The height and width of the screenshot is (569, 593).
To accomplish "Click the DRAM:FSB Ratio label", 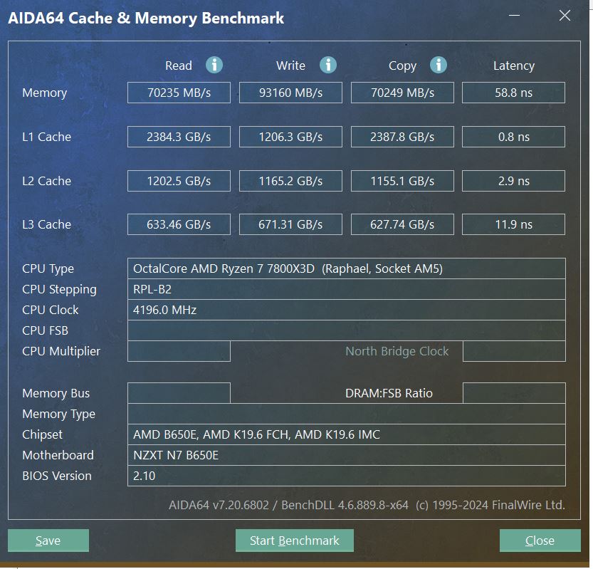I will click(389, 393).
